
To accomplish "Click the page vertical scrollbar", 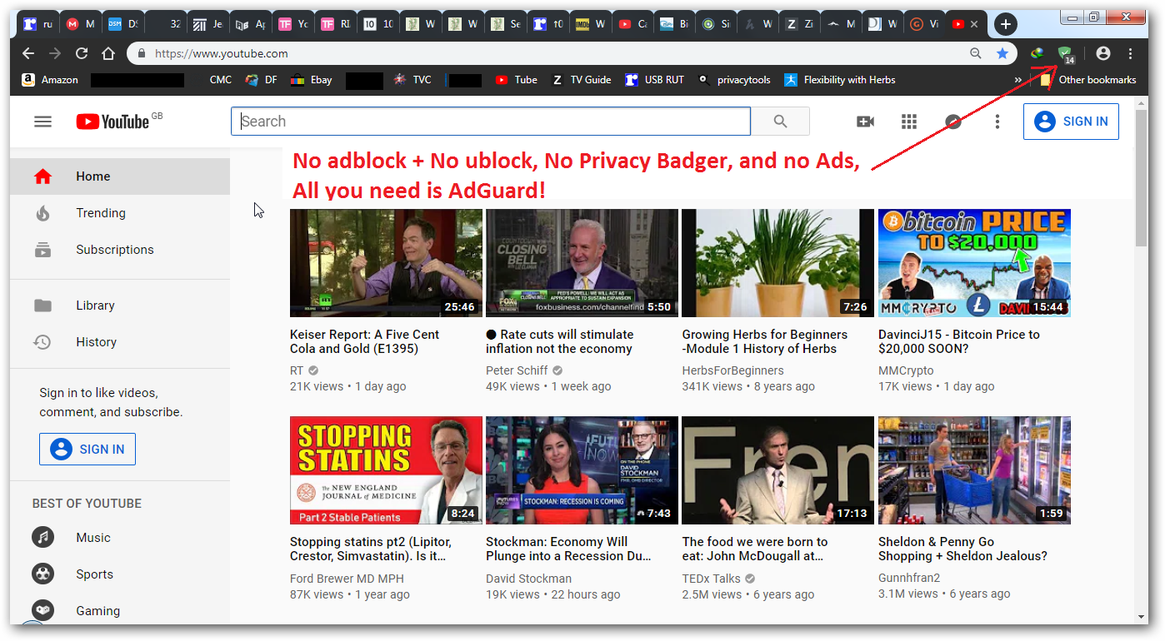I will [x=1142, y=175].
